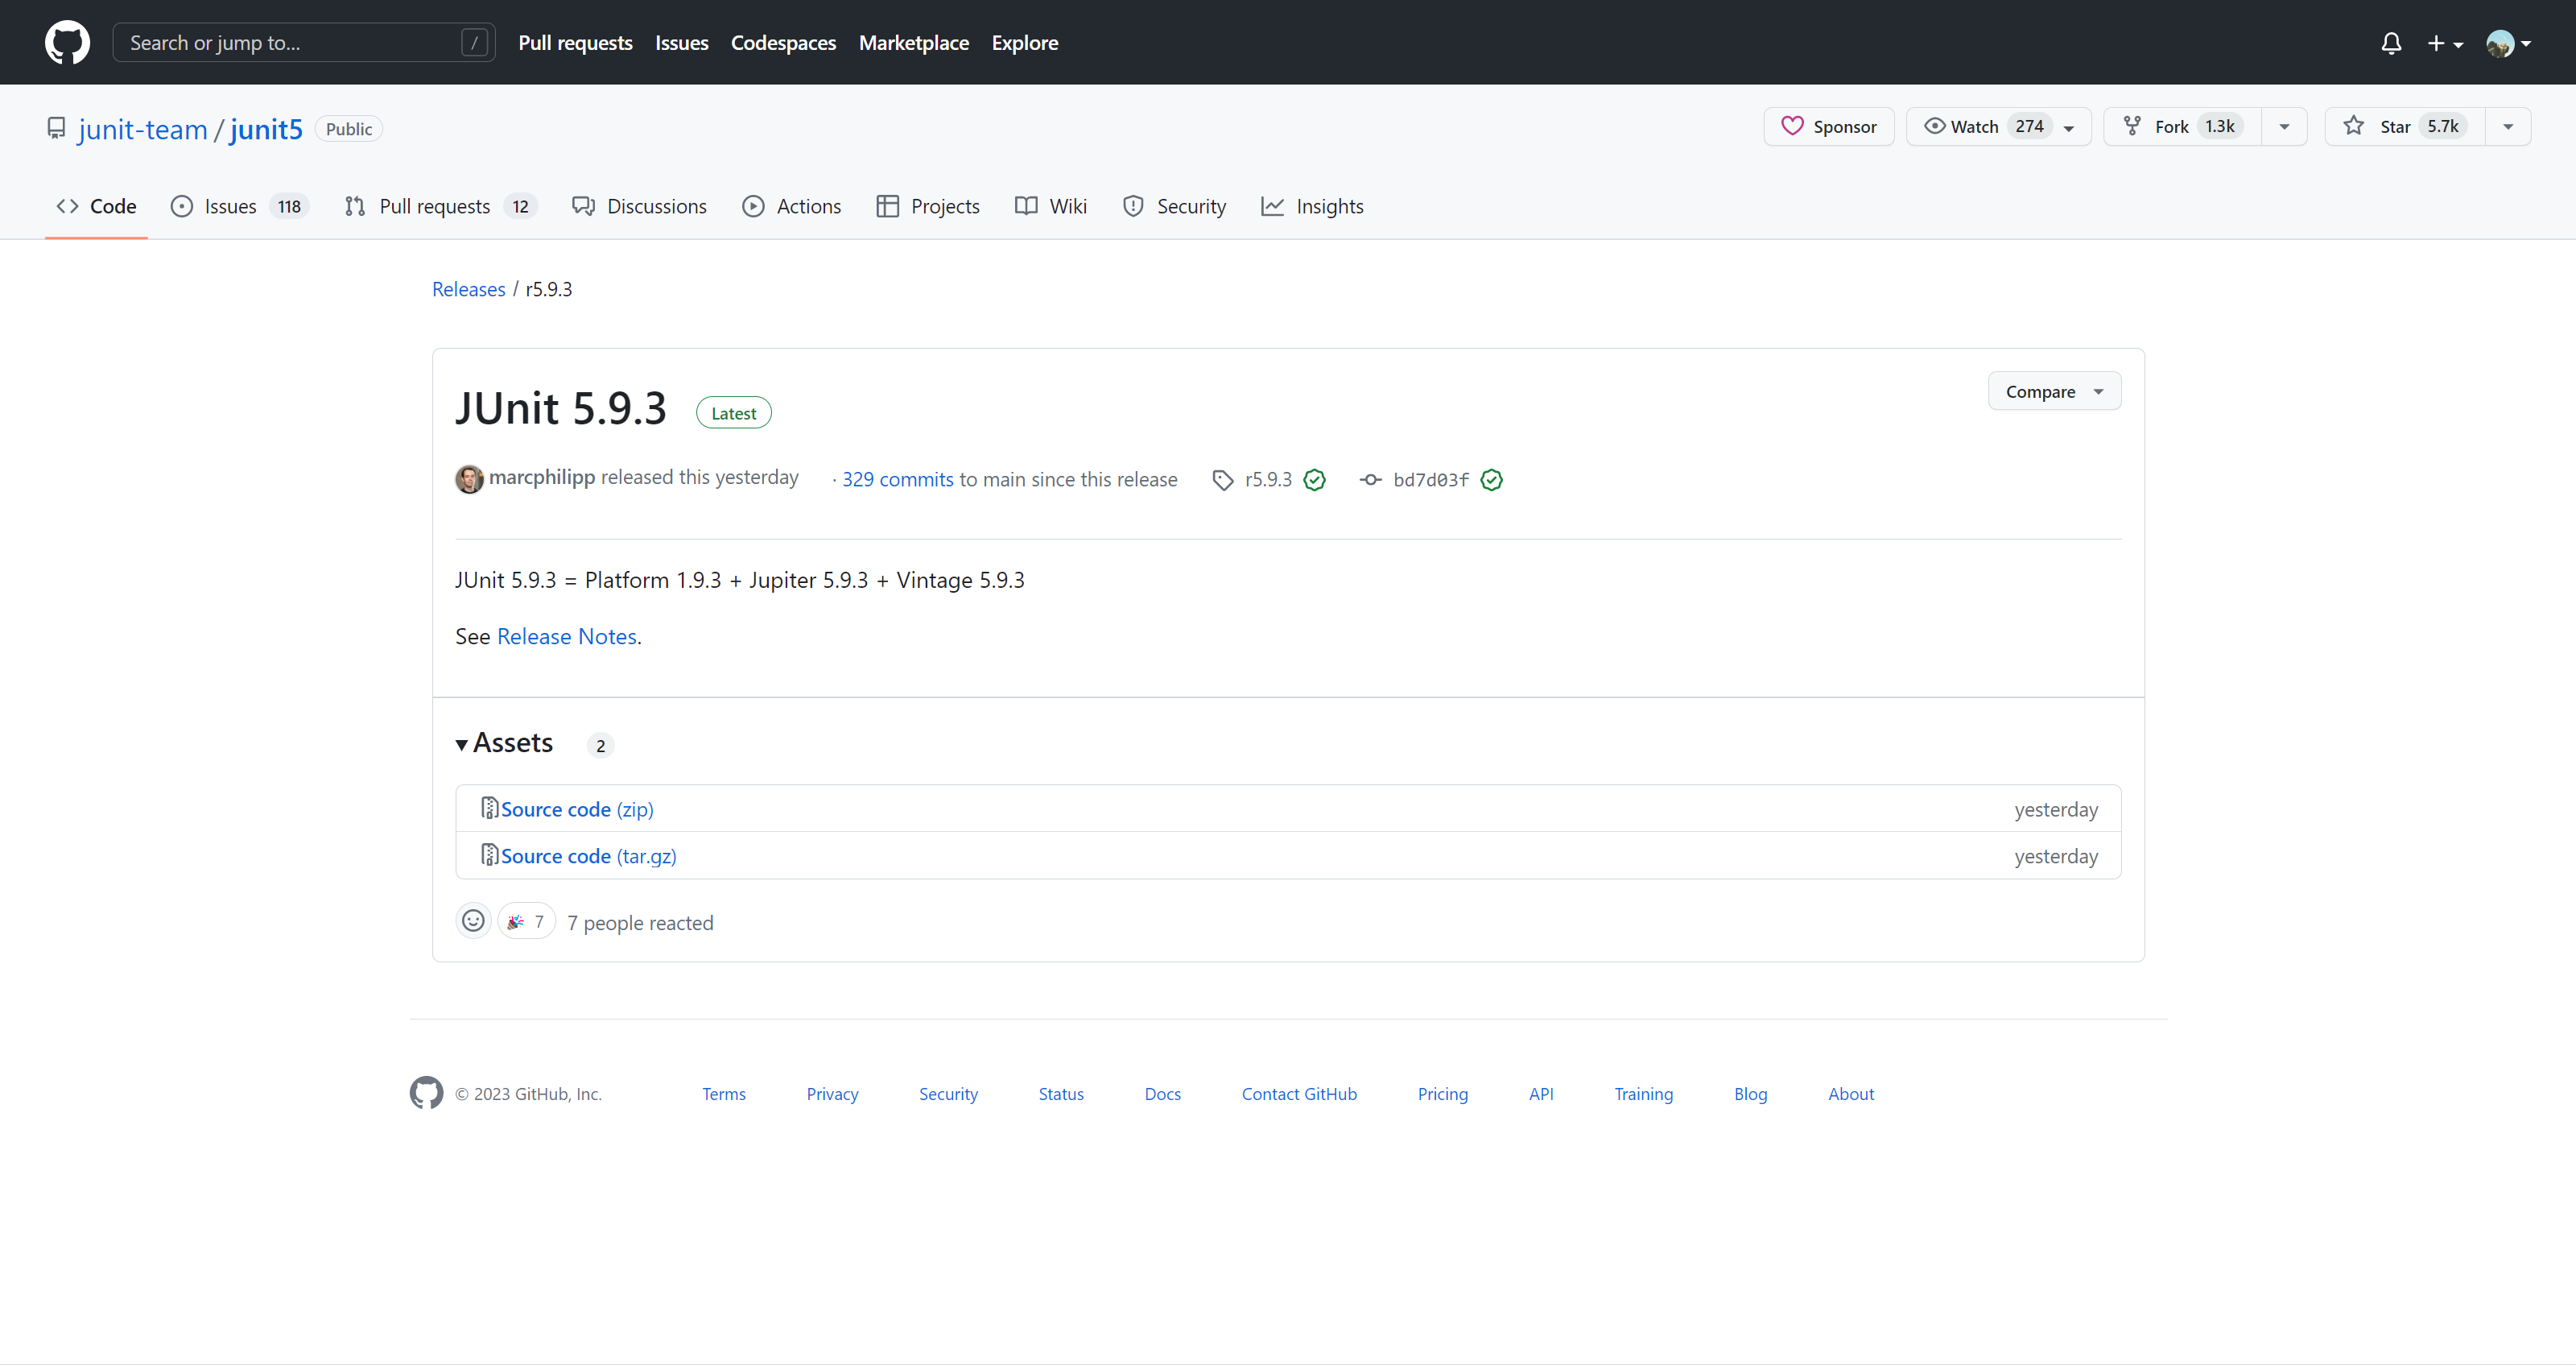Click marcphilipp's avatar image

pyautogui.click(x=469, y=479)
